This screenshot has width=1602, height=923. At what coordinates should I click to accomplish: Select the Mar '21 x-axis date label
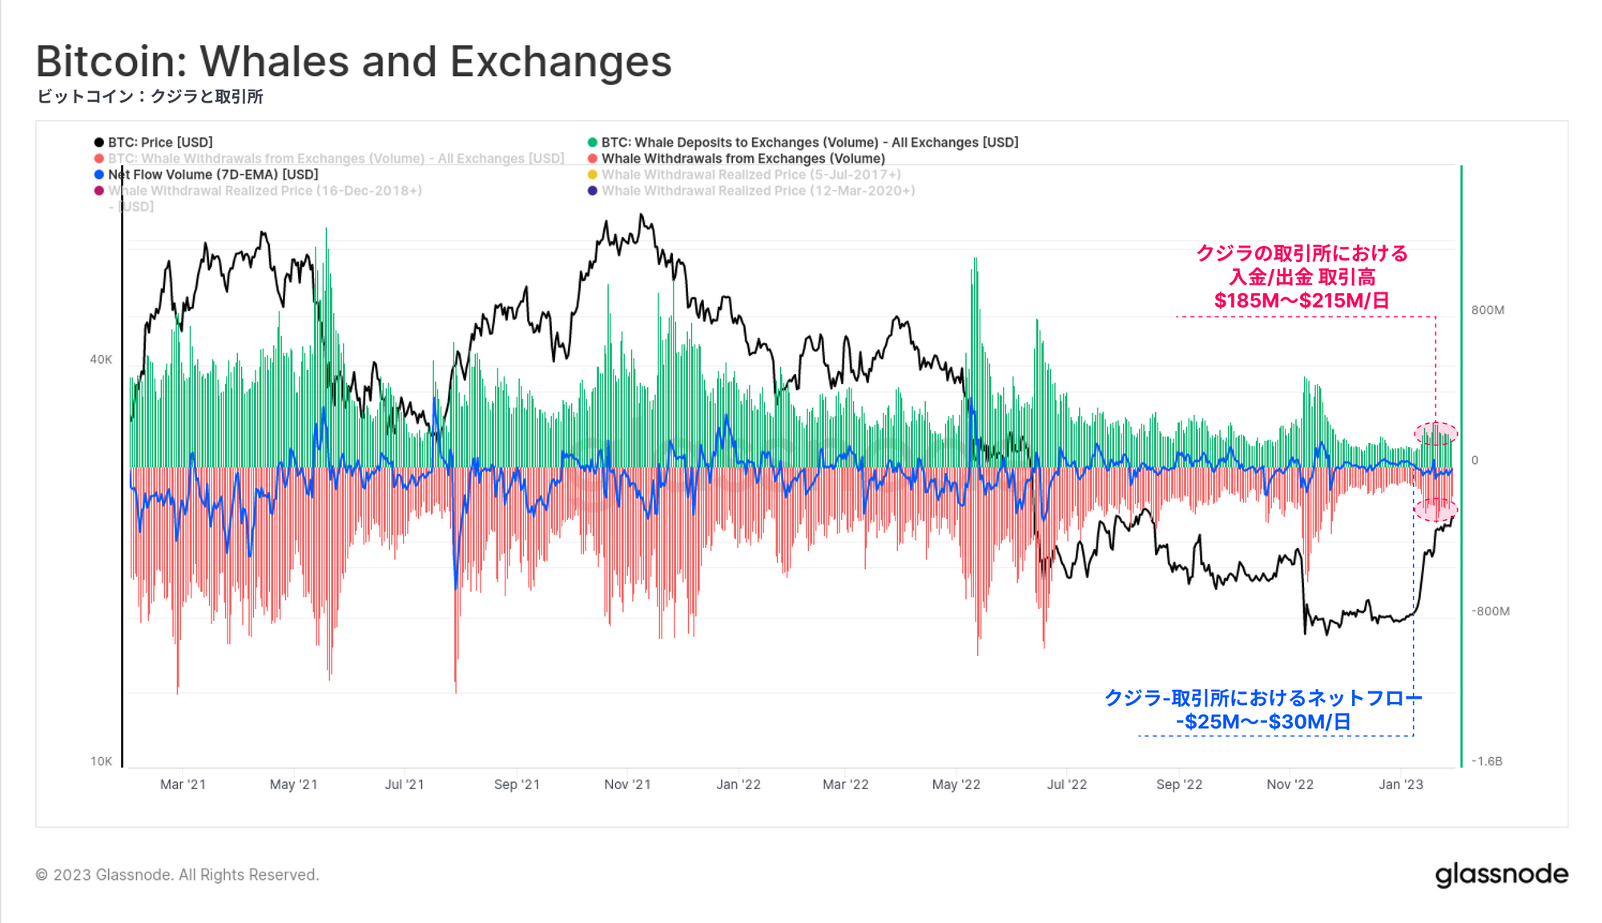183,784
